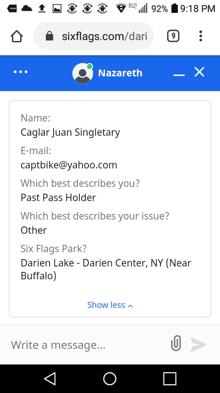Open recent apps square button
The image size is (220, 393).
coord(170,378)
